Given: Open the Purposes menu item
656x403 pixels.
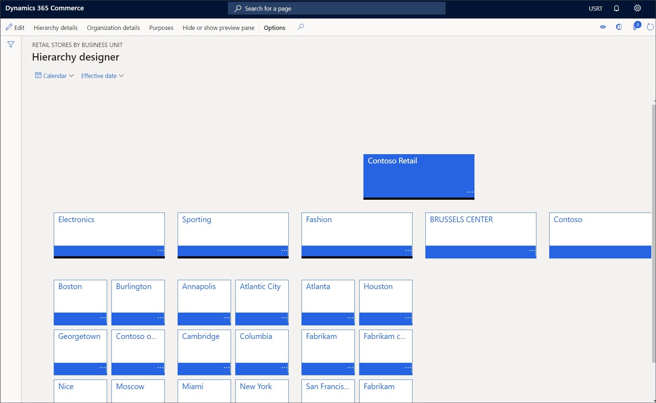Looking at the screenshot, I should pos(161,28).
